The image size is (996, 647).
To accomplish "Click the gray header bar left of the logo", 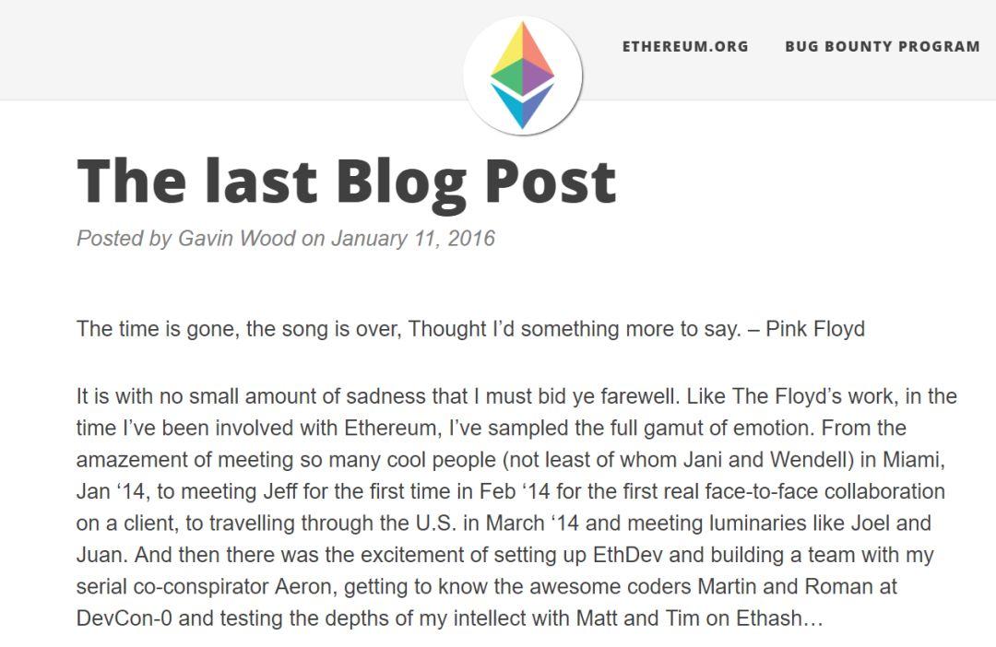I will click(229, 50).
